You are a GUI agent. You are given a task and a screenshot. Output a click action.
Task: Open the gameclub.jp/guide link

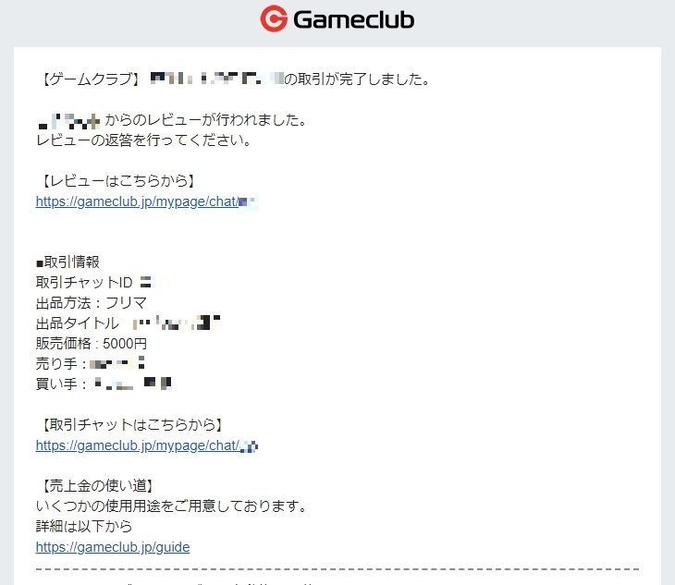click(113, 547)
